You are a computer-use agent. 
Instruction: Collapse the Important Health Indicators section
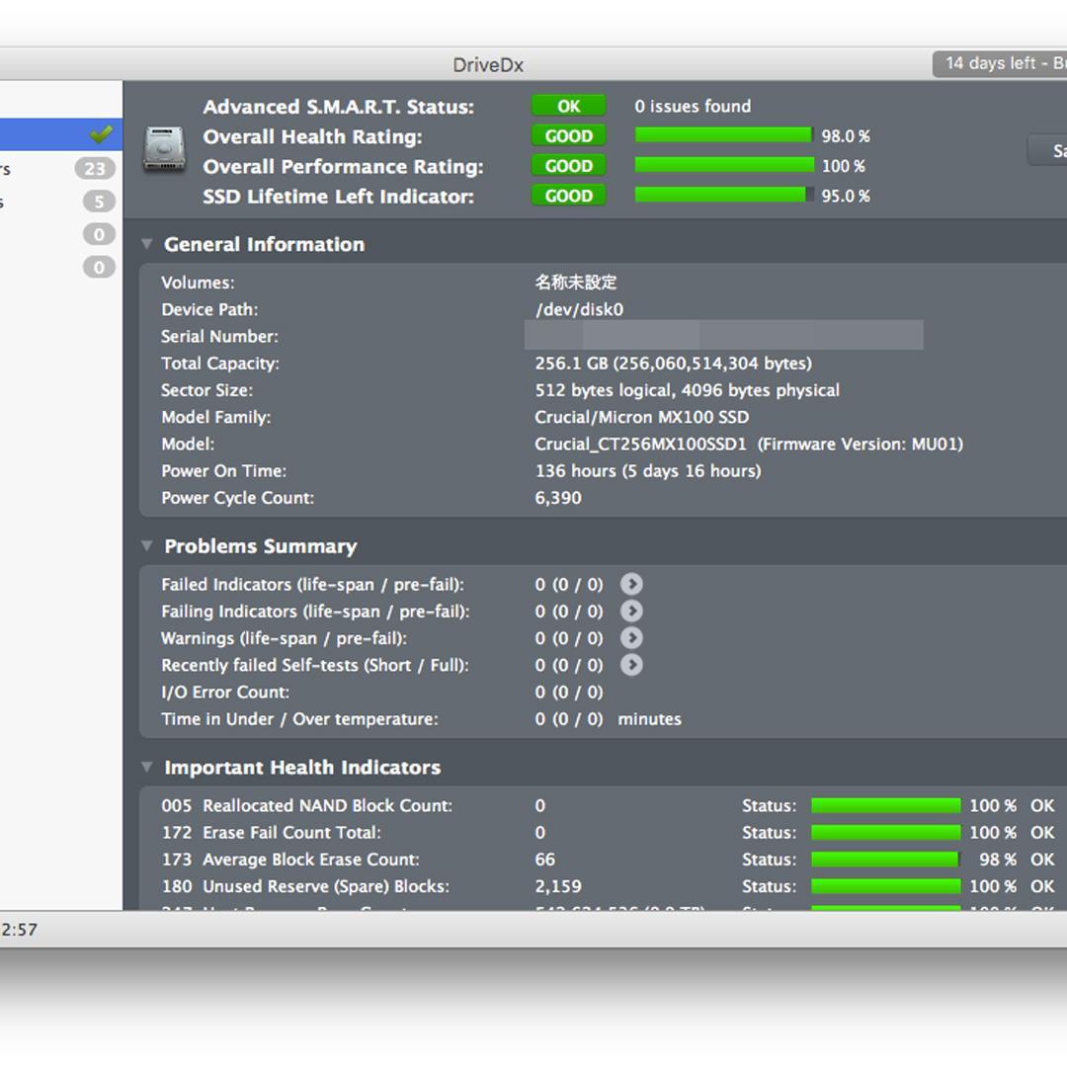tap(147, 767)
